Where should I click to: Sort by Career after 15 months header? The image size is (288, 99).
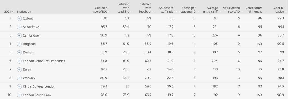[255, 10]
